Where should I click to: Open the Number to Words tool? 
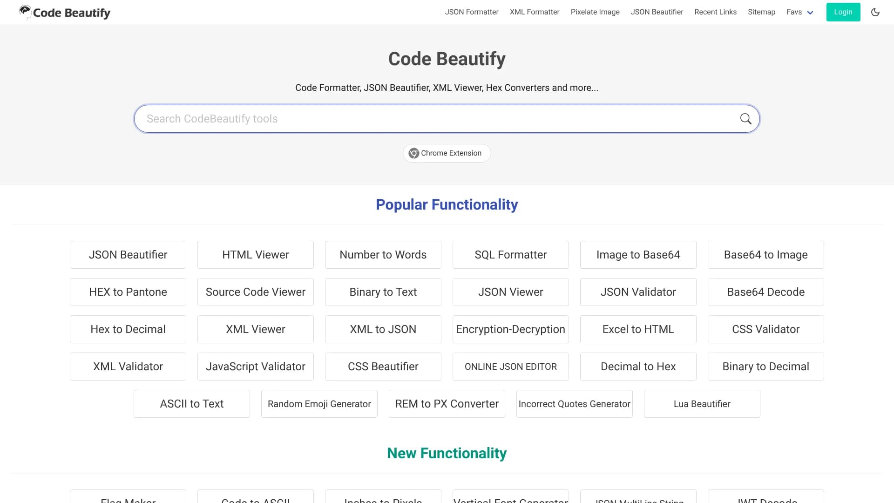[x=383, y=255]
